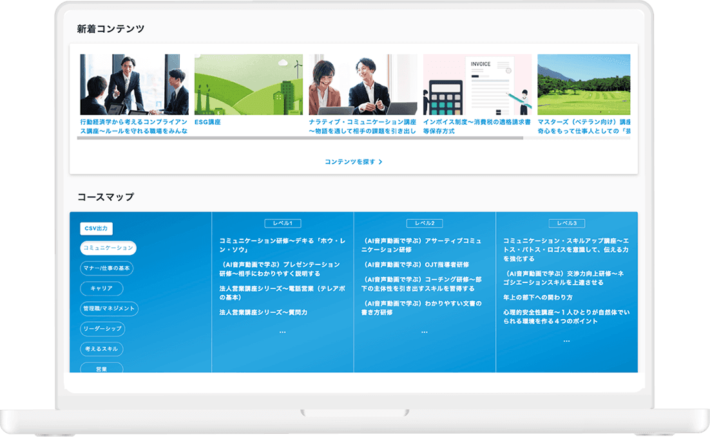Select the キャリア category filter
The height and width of the screenshot is (437, 710).
[x=101, y=288]
